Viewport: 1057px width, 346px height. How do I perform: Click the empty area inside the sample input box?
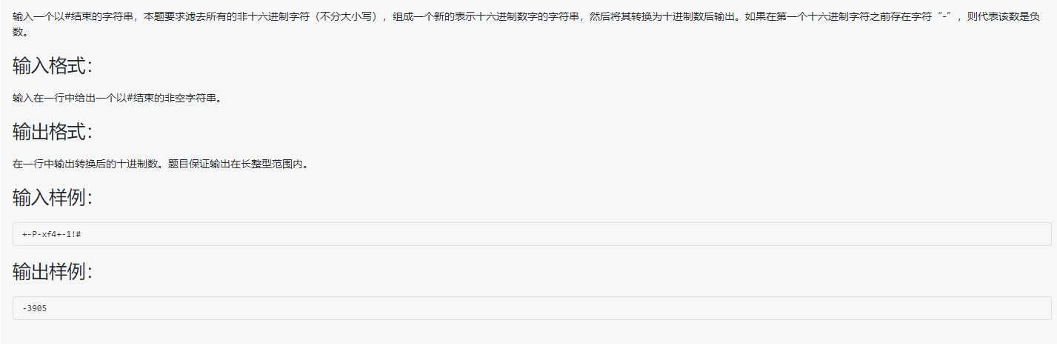click(563, 234)
